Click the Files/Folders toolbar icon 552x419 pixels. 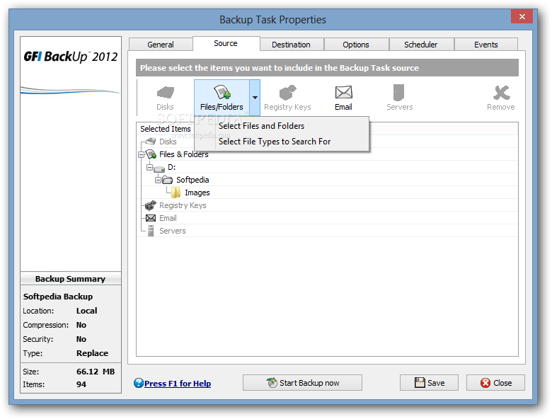pos(222,93)
